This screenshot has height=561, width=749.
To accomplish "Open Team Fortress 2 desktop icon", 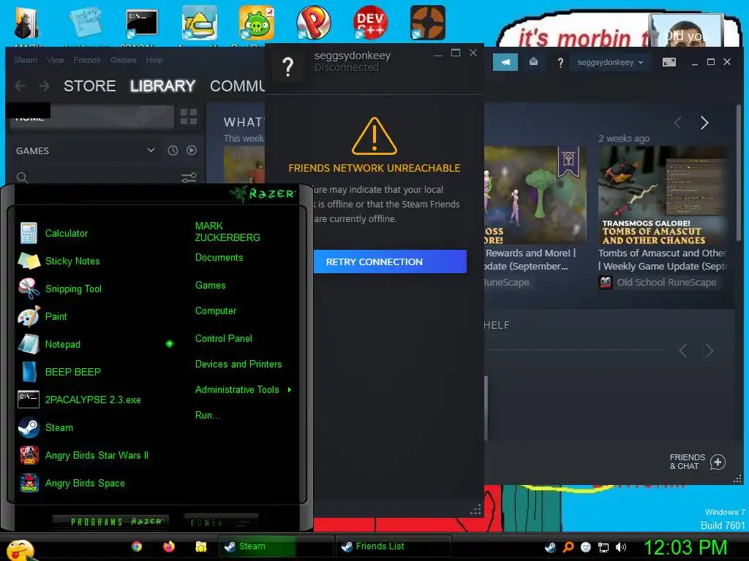I will [427, 23].
